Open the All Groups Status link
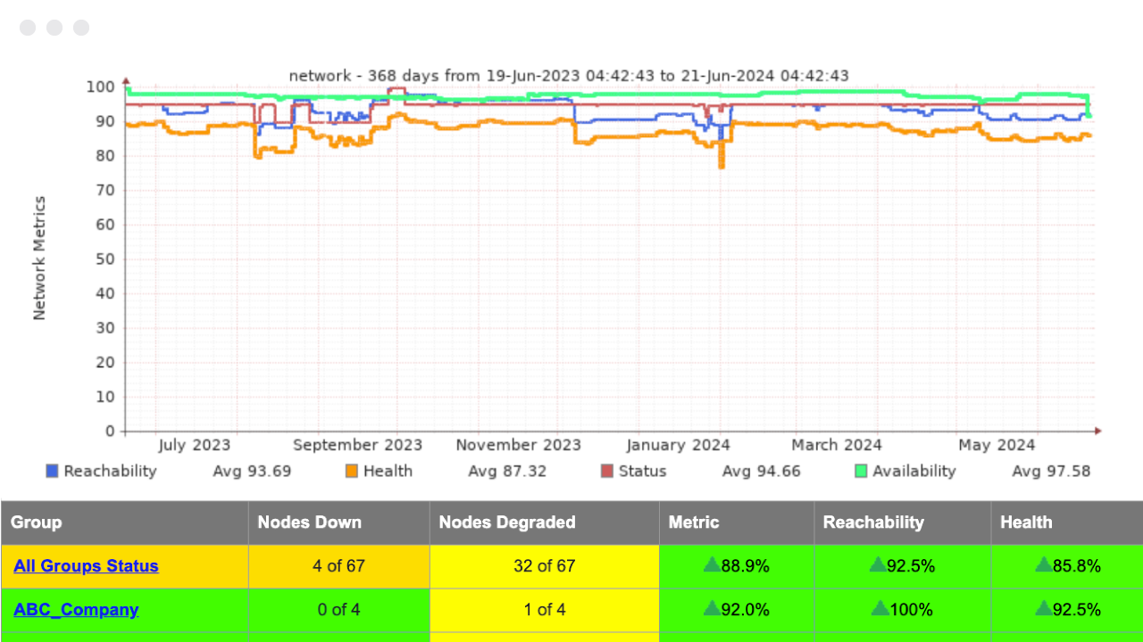 [86, 566]
